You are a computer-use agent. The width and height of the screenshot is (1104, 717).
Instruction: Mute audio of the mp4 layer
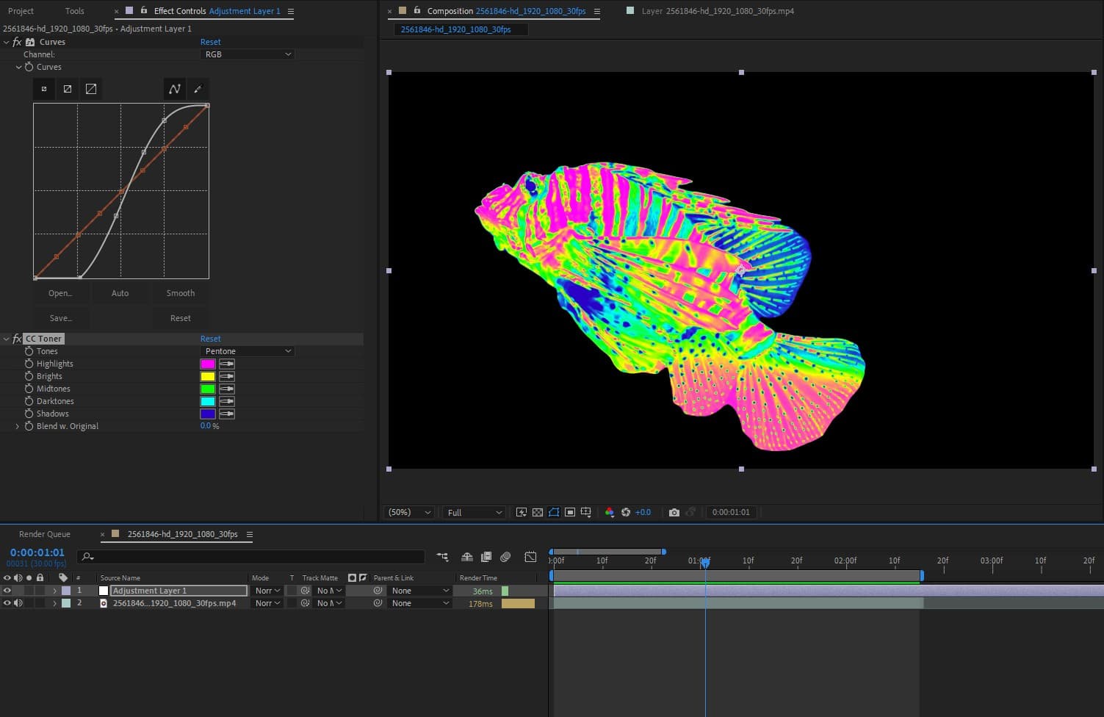(x=18, y=603)
